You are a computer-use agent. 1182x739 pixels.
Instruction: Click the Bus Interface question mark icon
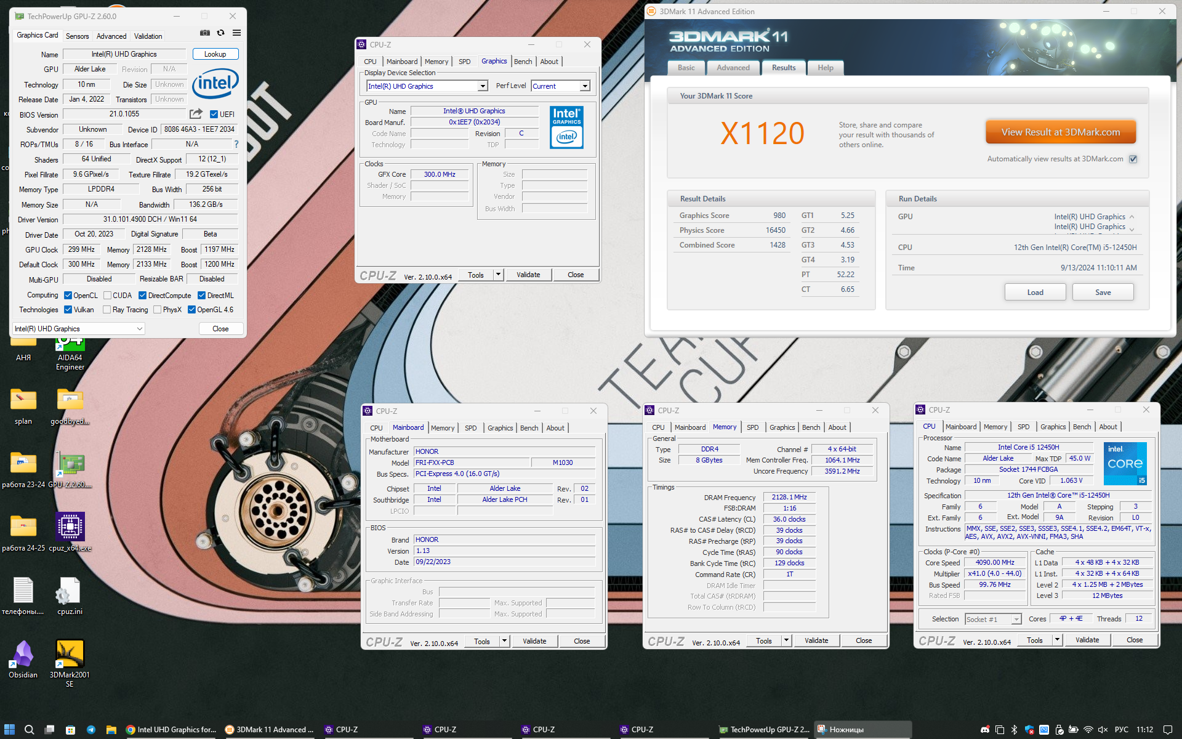(236, 144)
